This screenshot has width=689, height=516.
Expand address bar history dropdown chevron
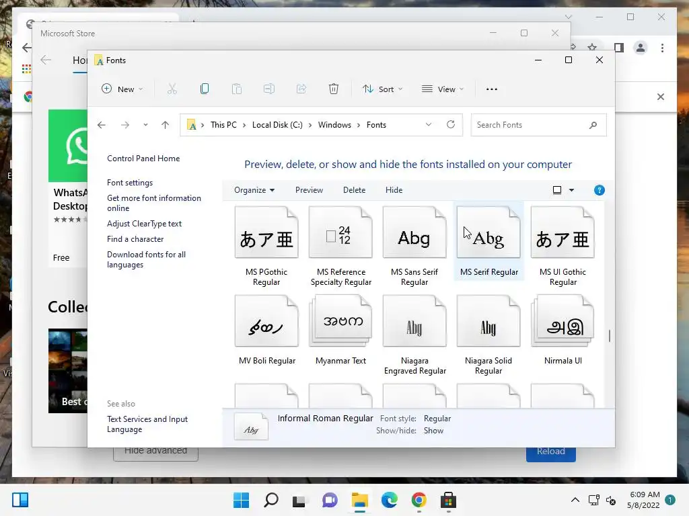pos(429,124)
